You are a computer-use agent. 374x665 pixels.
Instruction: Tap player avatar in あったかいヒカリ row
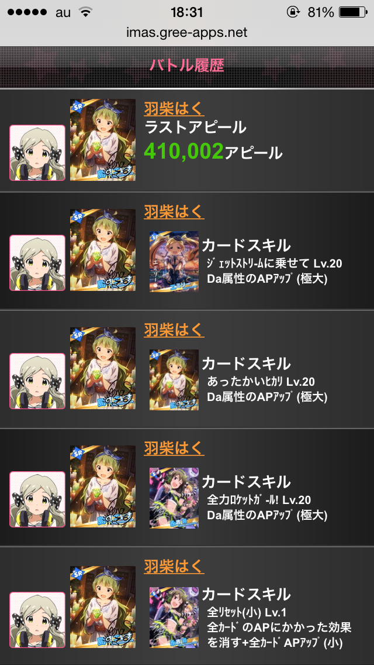[37, 381]
